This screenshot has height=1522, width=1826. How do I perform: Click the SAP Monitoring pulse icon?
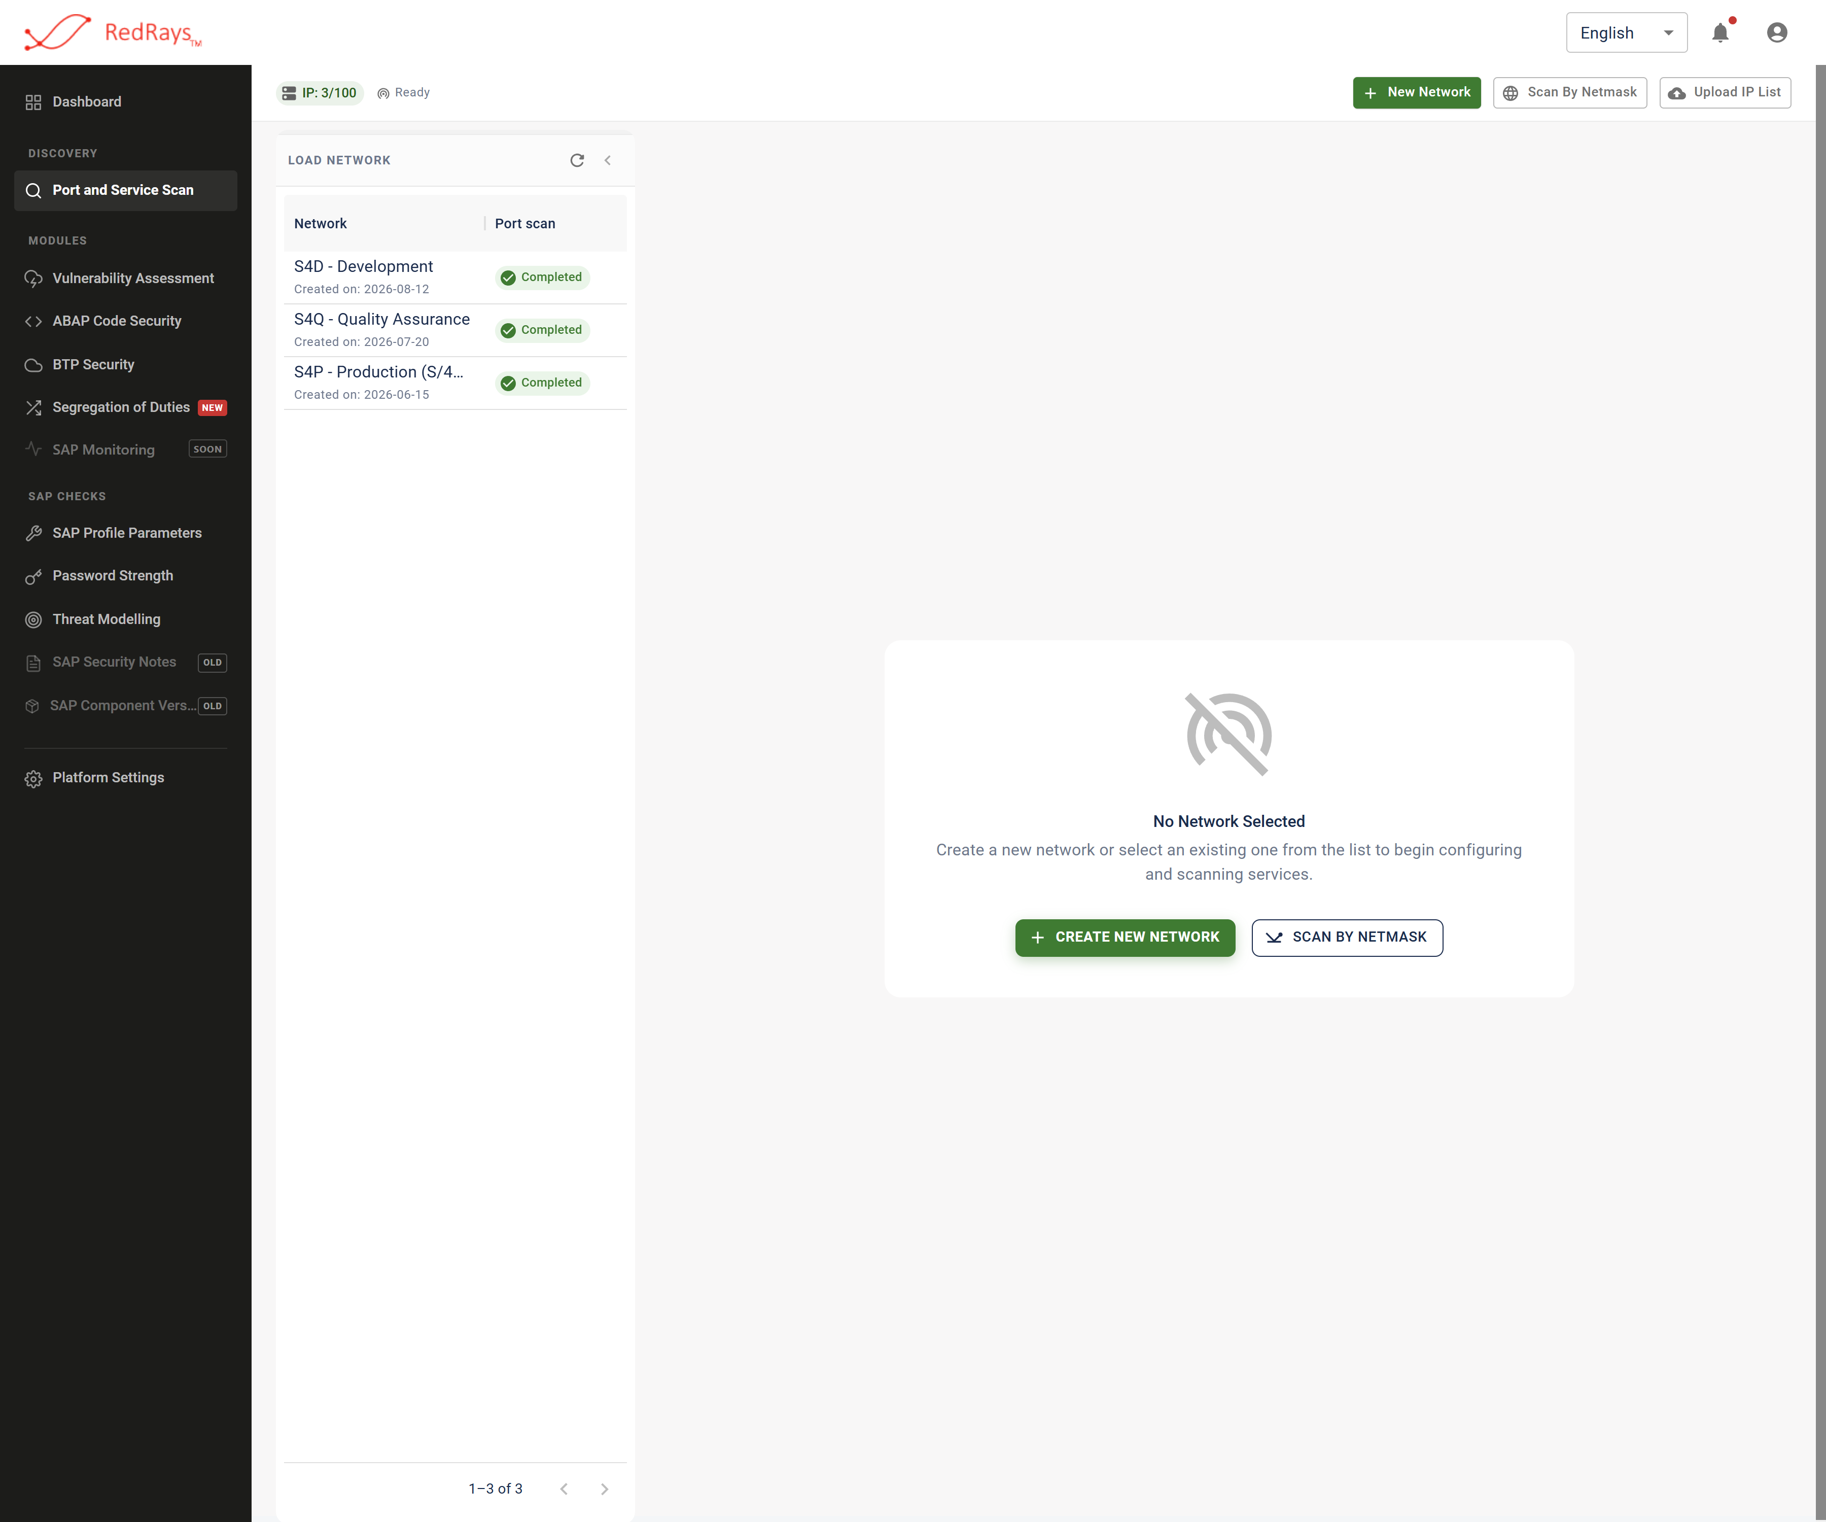click(x=33, y=449)
